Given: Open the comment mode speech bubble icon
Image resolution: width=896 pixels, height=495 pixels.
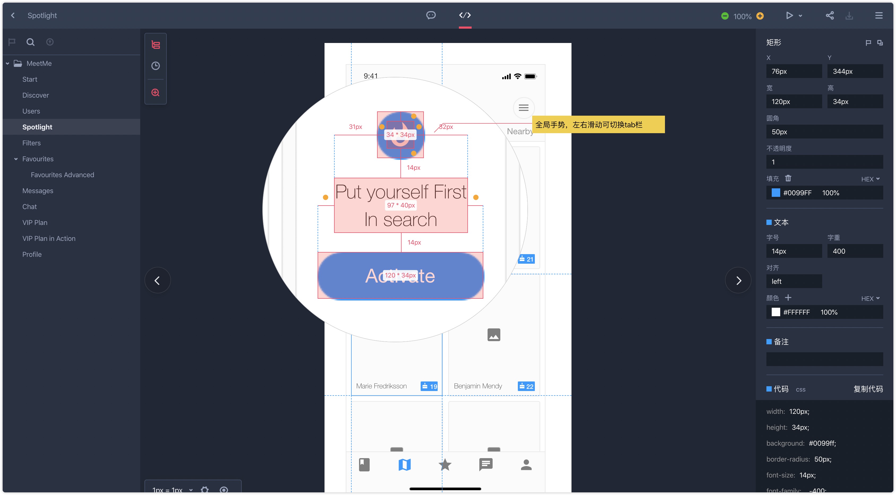Looking at the screenshot, I should (431, 15).
